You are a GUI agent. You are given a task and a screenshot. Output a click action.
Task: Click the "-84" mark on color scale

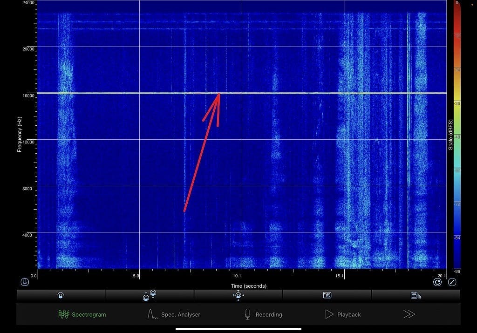pos(457,238)
